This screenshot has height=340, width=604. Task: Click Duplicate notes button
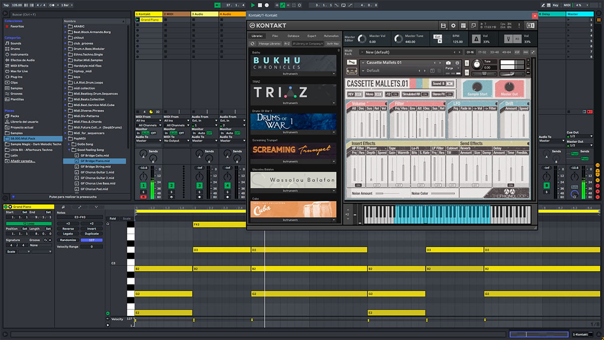pyautogui.click(x=92, y=234)
